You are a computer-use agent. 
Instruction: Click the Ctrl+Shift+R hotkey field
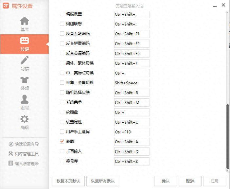pyautogui.click(x=132, y=93)
